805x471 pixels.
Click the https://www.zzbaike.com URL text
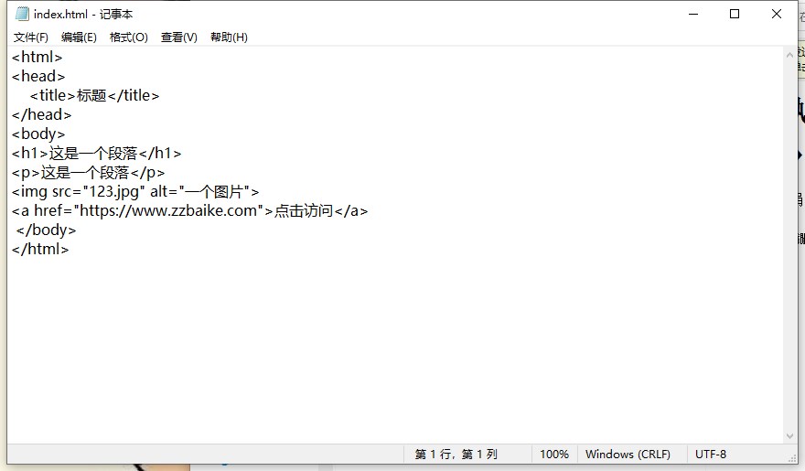(x=168, y=211)
